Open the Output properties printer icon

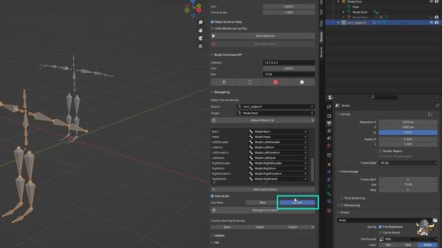pos(329,123)
